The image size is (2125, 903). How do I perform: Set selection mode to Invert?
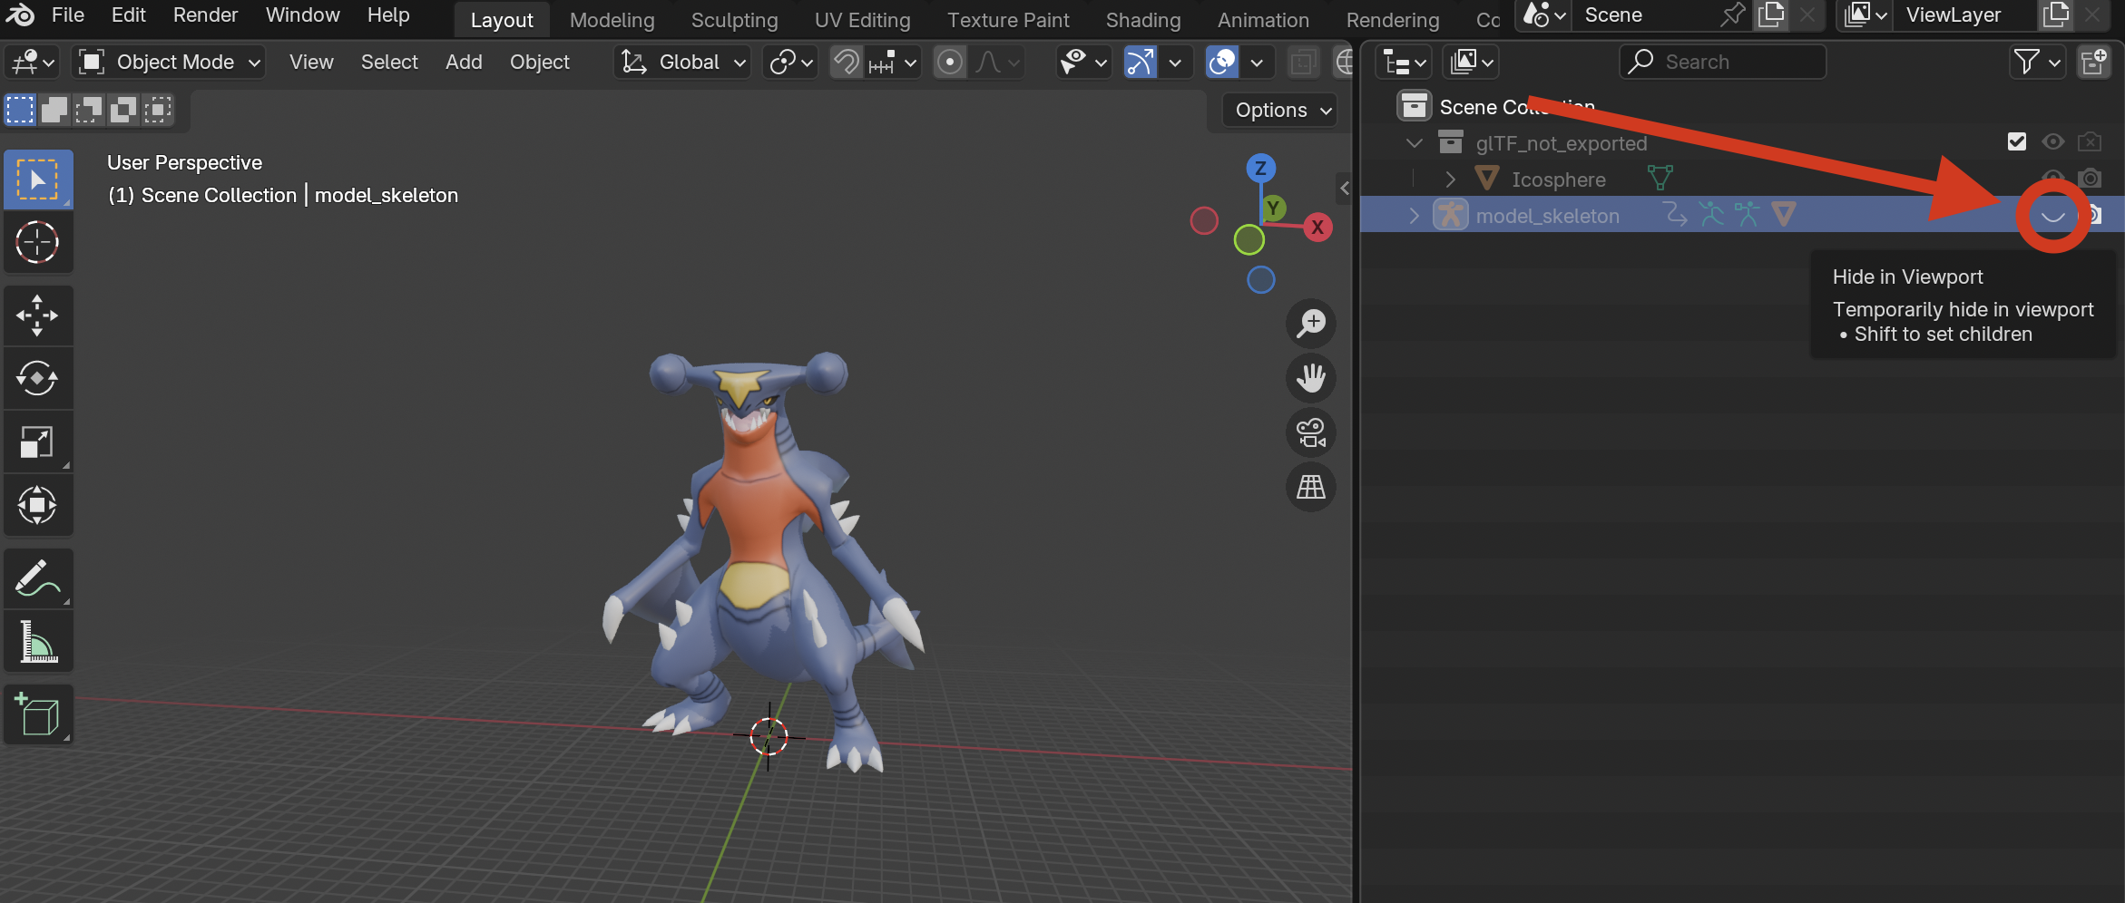pos(123,110)
